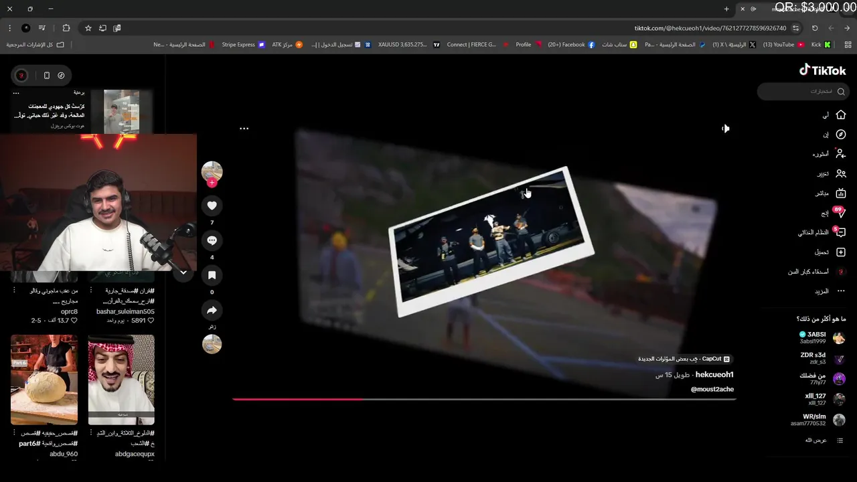Open bread dough part6 video thumbnail
This screenshot has width=857, height=482.
point(44,380)
